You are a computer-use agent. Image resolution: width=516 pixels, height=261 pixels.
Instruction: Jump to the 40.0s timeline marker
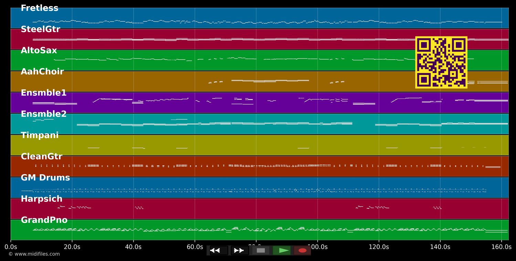[x=133, y=247]
